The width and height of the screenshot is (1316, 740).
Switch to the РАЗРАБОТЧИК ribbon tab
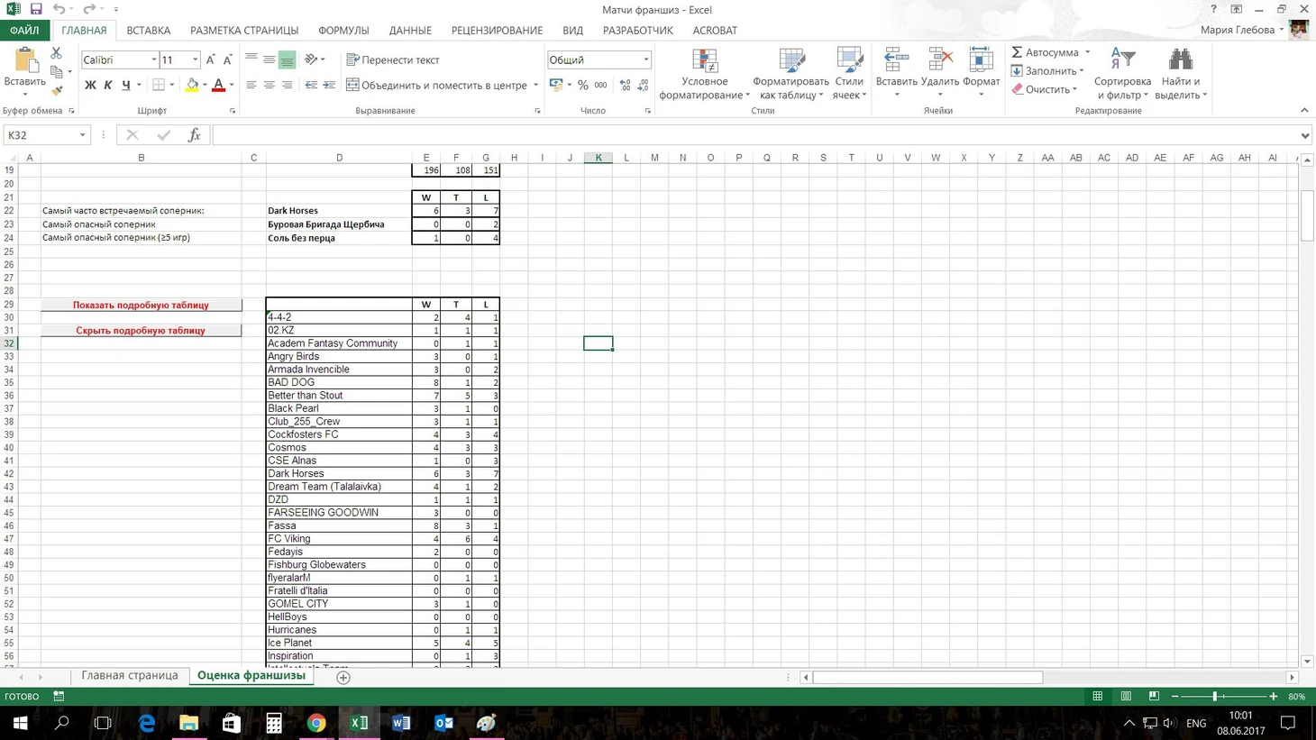(x=638, y=31)
